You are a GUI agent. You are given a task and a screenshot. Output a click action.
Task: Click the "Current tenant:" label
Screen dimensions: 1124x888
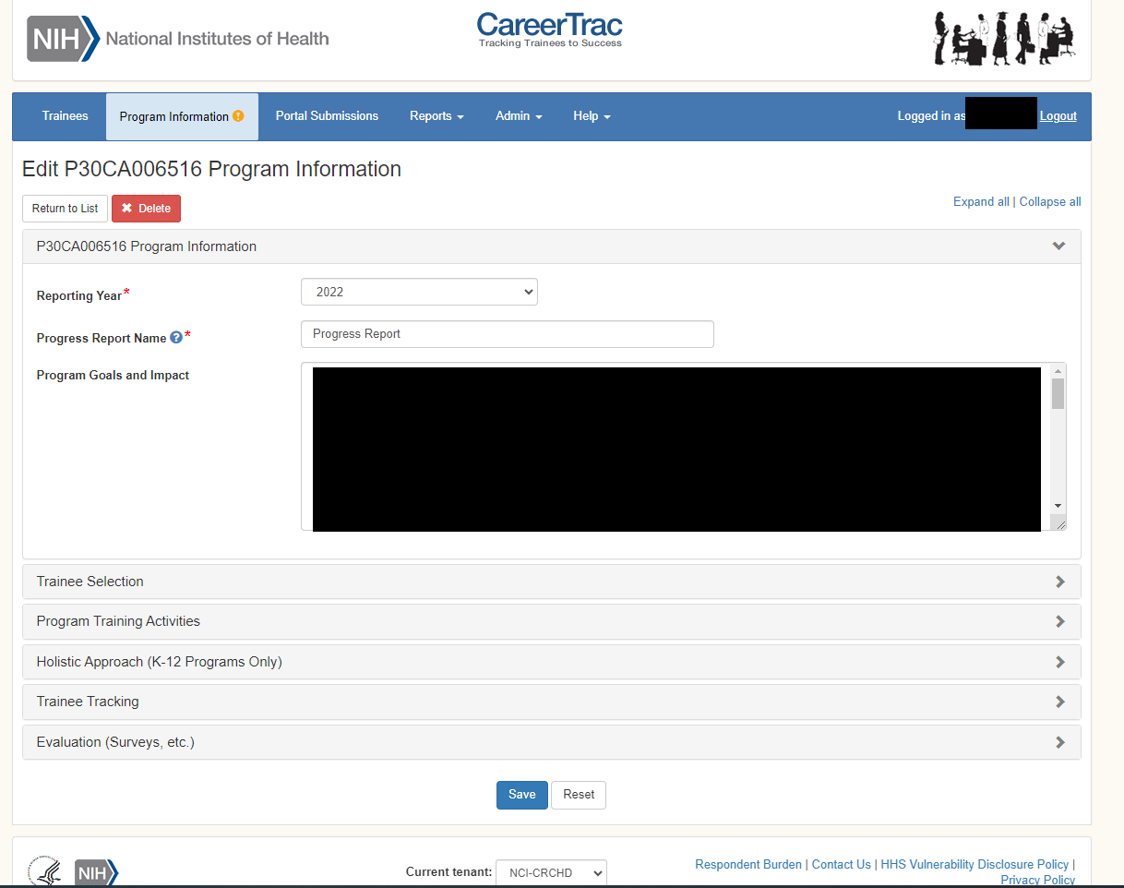[x=448, y=872]
